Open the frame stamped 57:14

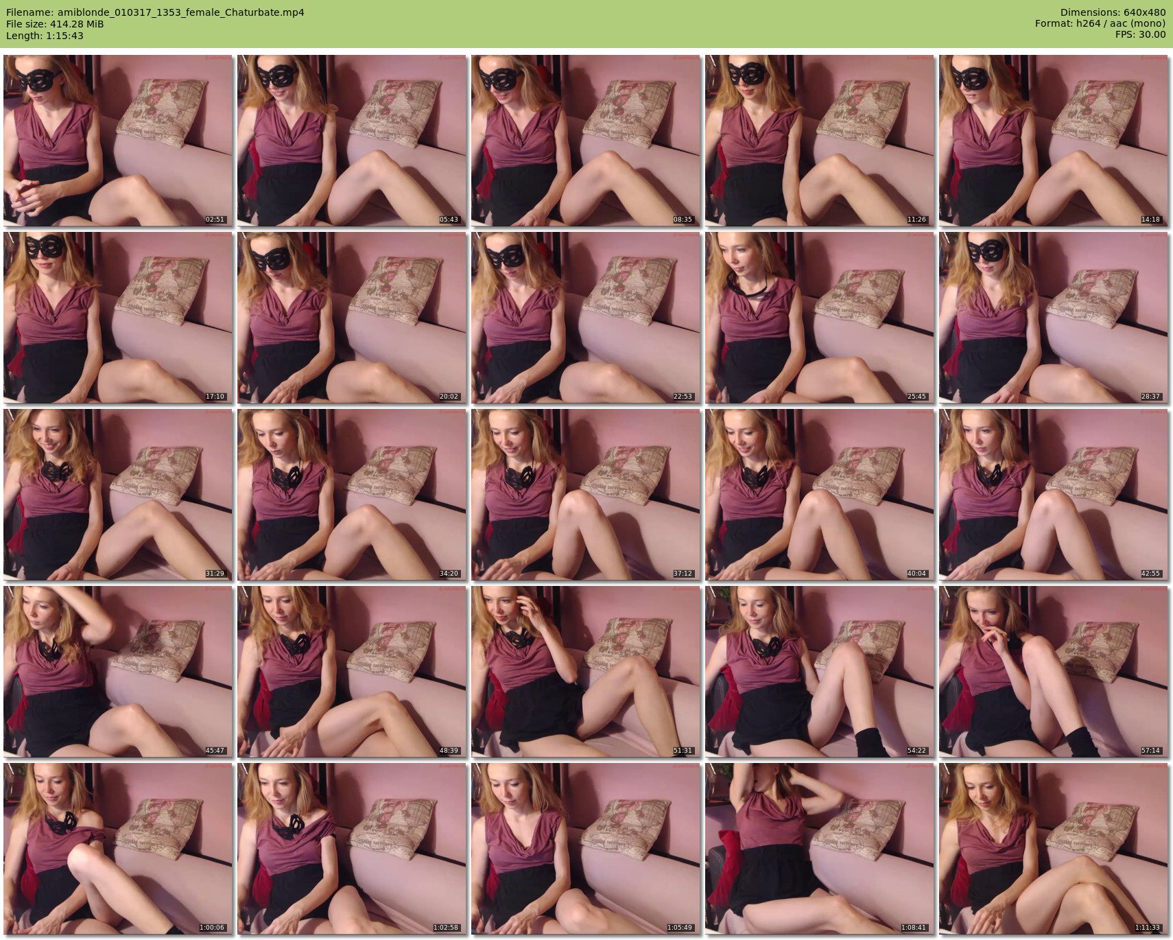click(x=1054, y=672)
